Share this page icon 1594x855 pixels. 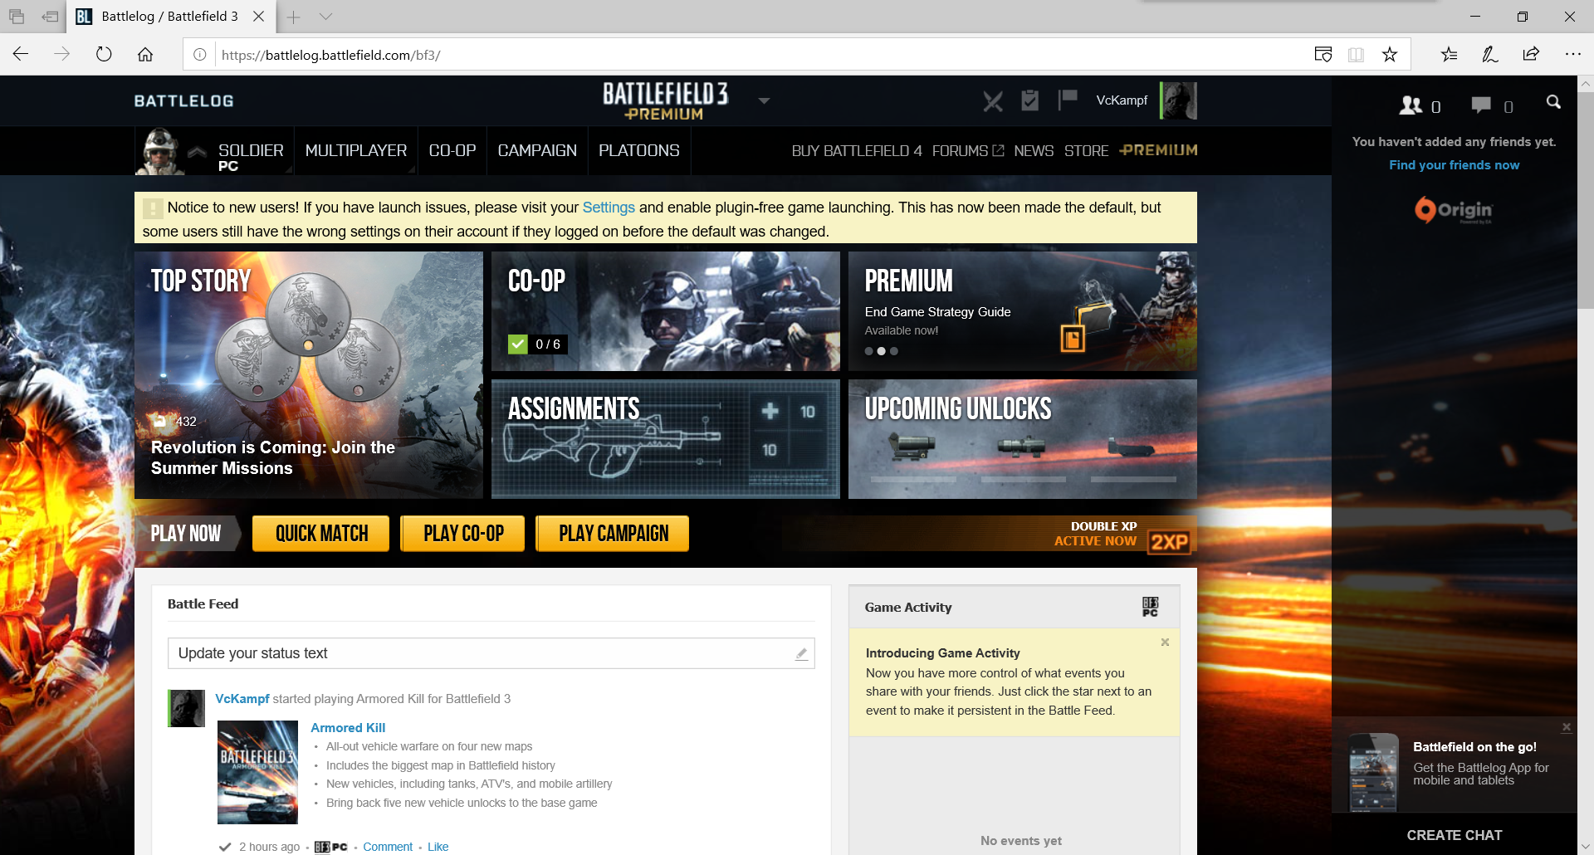point(1531,55)
